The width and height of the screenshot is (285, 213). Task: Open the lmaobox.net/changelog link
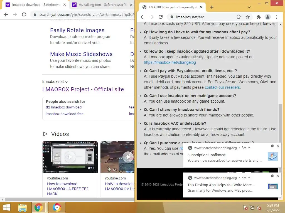(170, 62)
